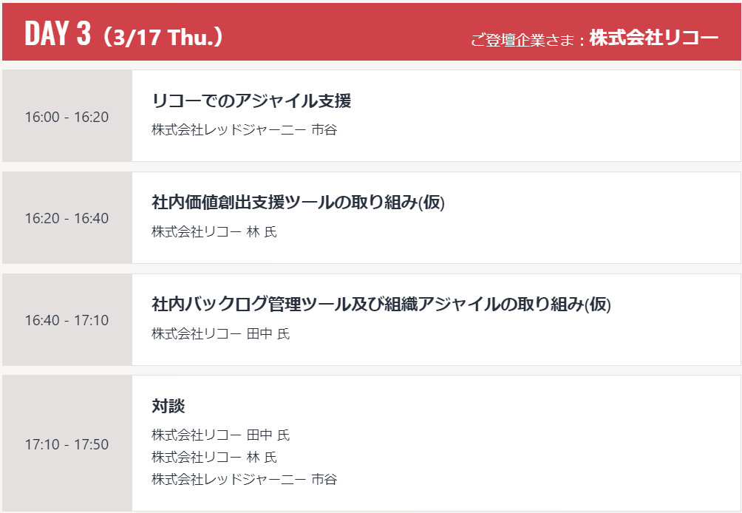Select the 16:00 - 16:20 time slot

click(x=67, y=117)
